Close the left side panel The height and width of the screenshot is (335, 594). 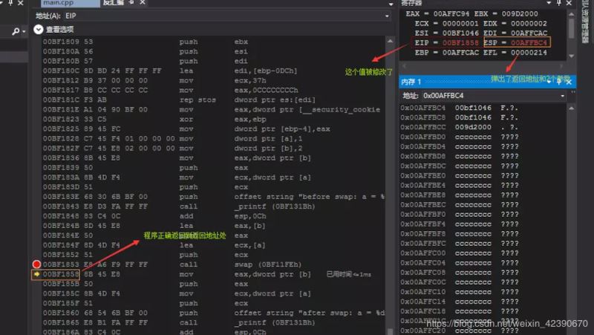coord(21,3)
